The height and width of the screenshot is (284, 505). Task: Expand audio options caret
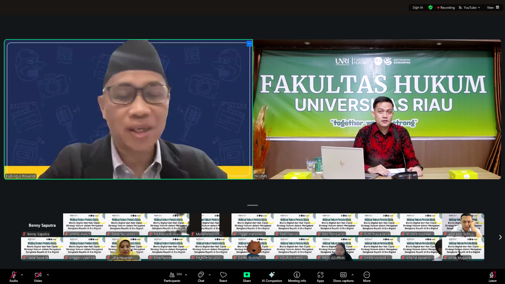(x=22, y=275)
